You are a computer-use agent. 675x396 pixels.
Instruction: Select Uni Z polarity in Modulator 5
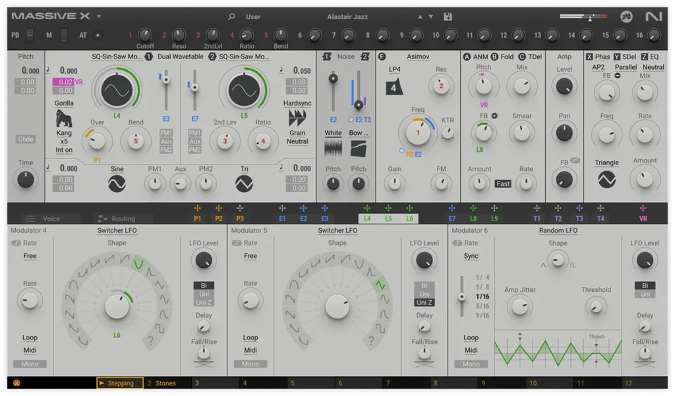424,303
